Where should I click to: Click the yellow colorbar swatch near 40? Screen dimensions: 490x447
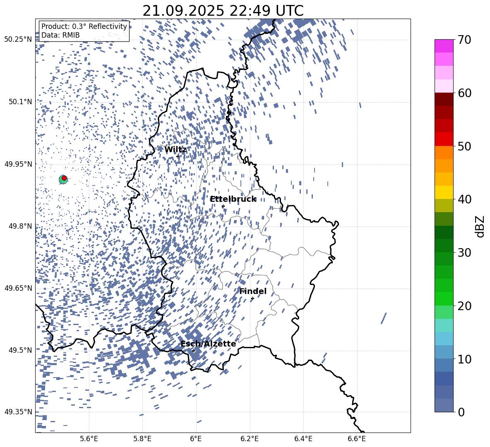(444, 192)
